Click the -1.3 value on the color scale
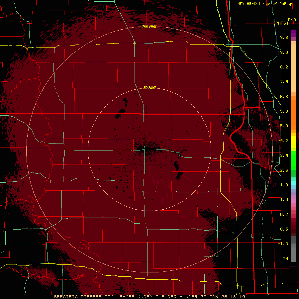 click(283, 244)
